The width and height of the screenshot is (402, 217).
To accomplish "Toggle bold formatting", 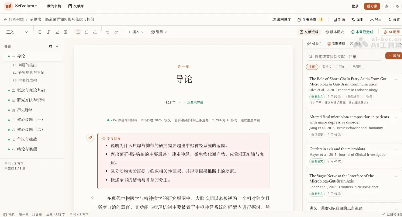I will click(x=40, y=32).
